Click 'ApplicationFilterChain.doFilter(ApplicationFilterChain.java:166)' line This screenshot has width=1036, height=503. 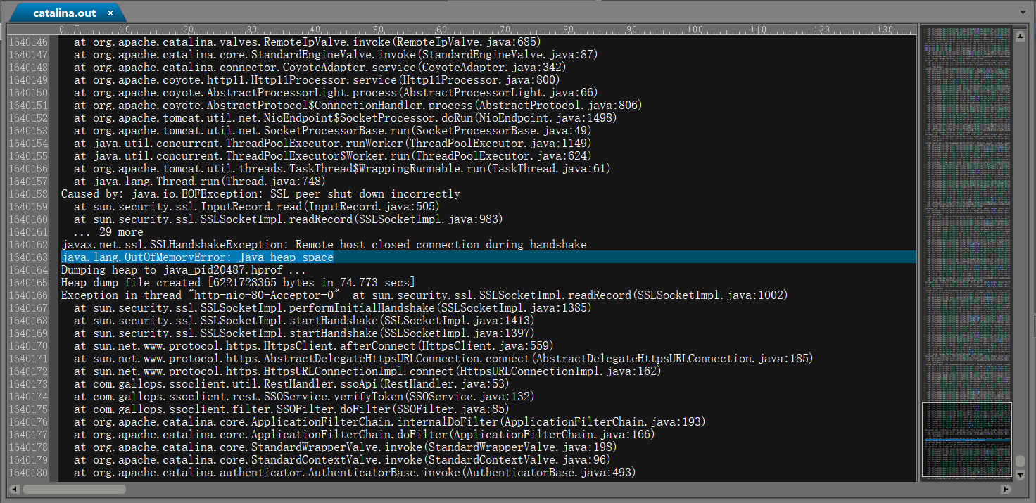click(365, 435)
